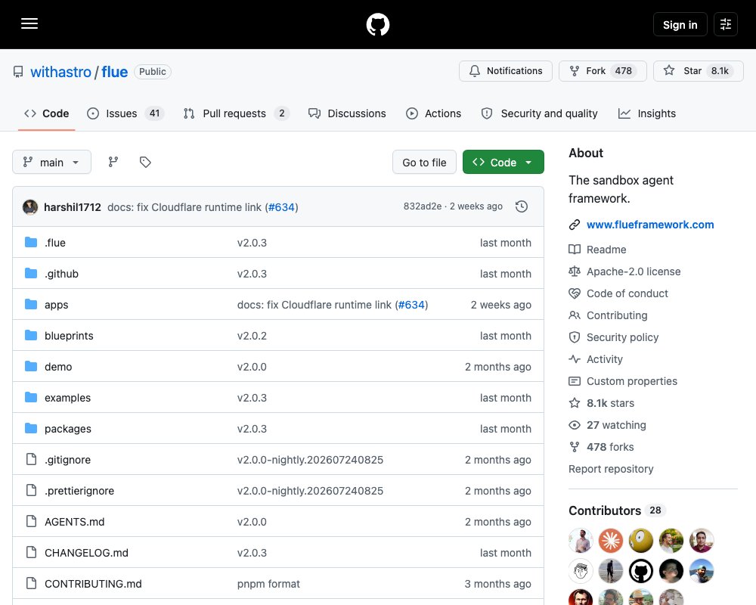Open the CHANGELOG.md file
The width and height of the screenshot is (756, 605).
point(86,553)
